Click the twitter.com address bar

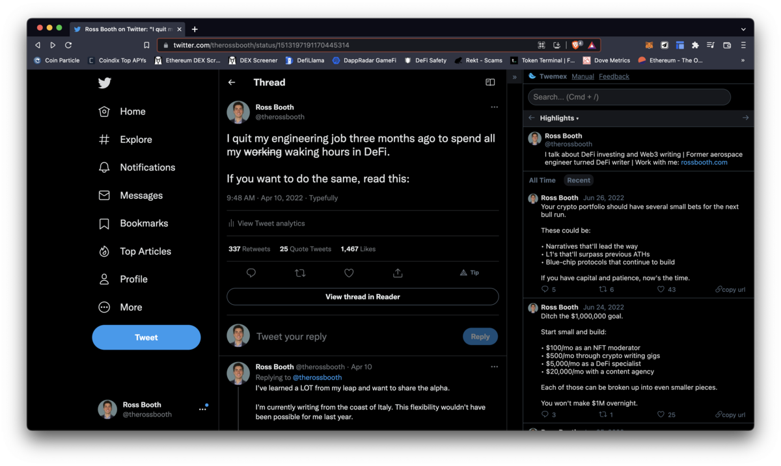345,45
